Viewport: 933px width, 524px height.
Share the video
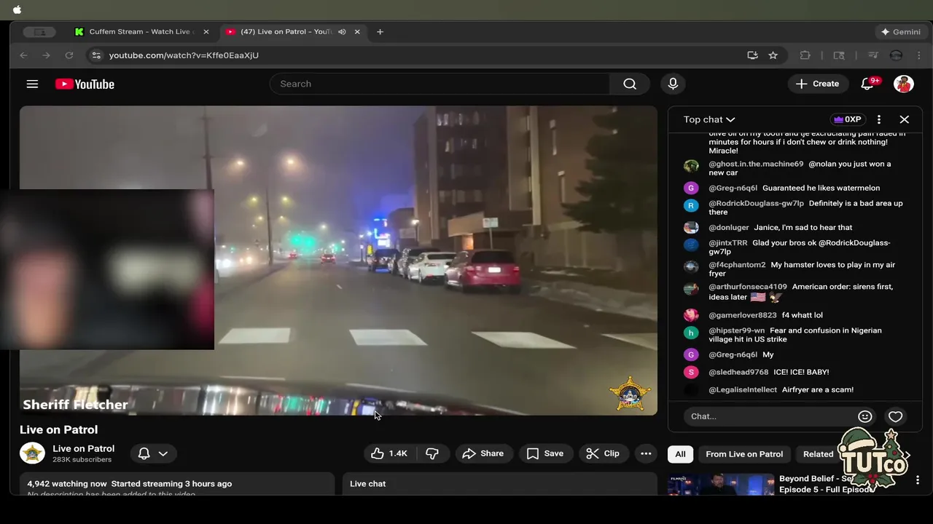pos(483,453)
